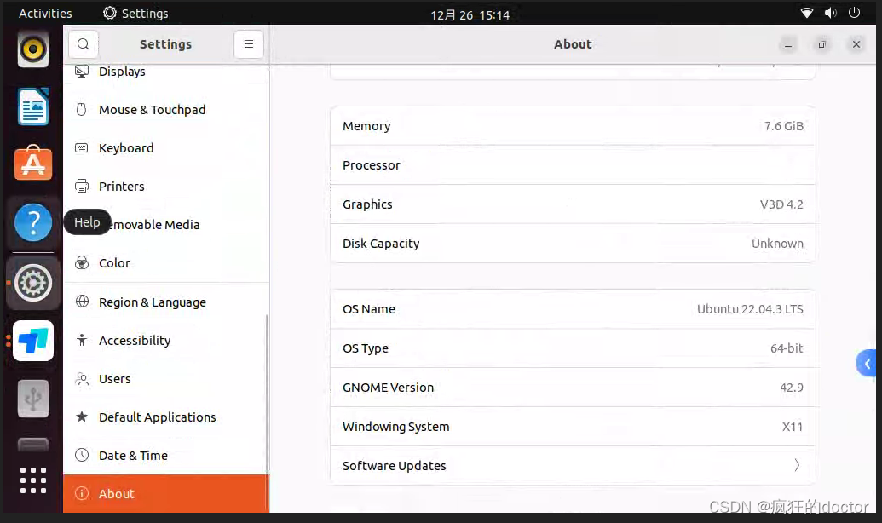Image resolution: width=882 pixels, height=523 pixels.
Task: Open Software Updates via its chevron
Action: pos(797,465)
